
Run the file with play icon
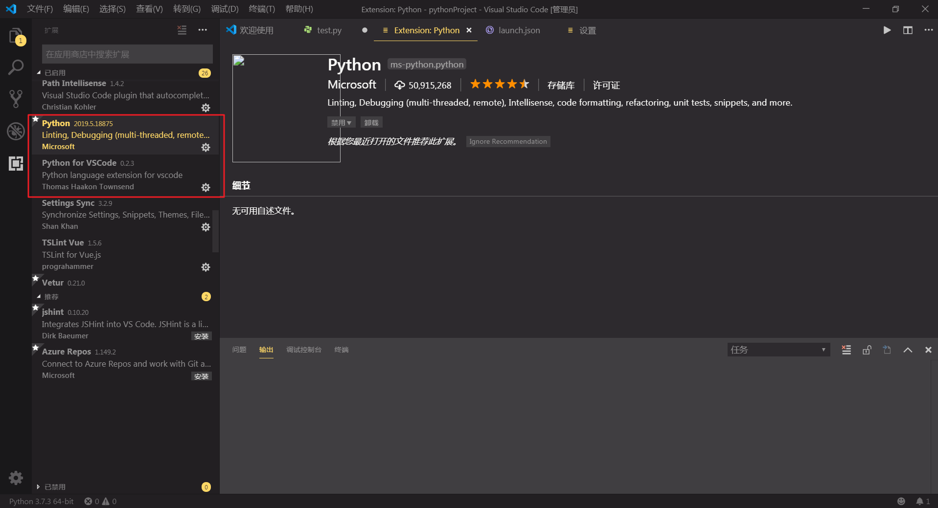[887, 30]
